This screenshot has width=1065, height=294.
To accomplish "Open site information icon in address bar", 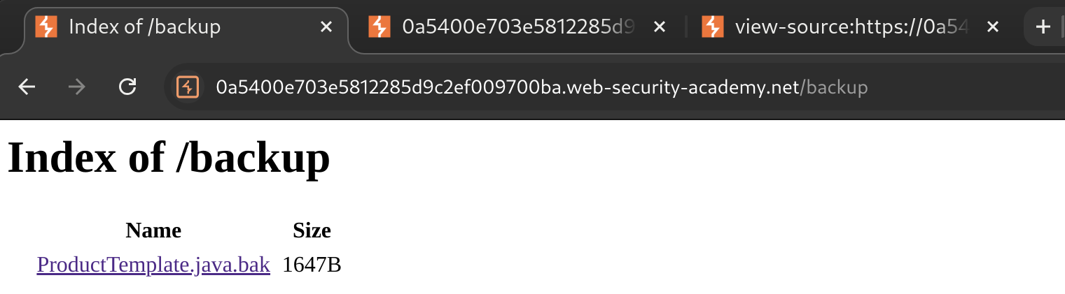I will pyautogui.click(x=187, y=87).
